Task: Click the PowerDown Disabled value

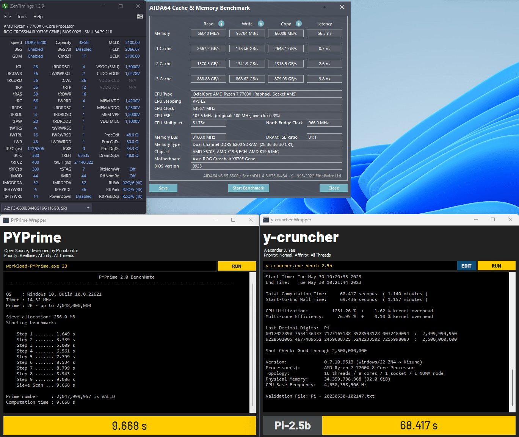Action: [84, 196]
